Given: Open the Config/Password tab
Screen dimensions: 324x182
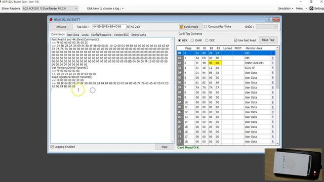Looking at the screenshot, I should [x=101, y=35].
